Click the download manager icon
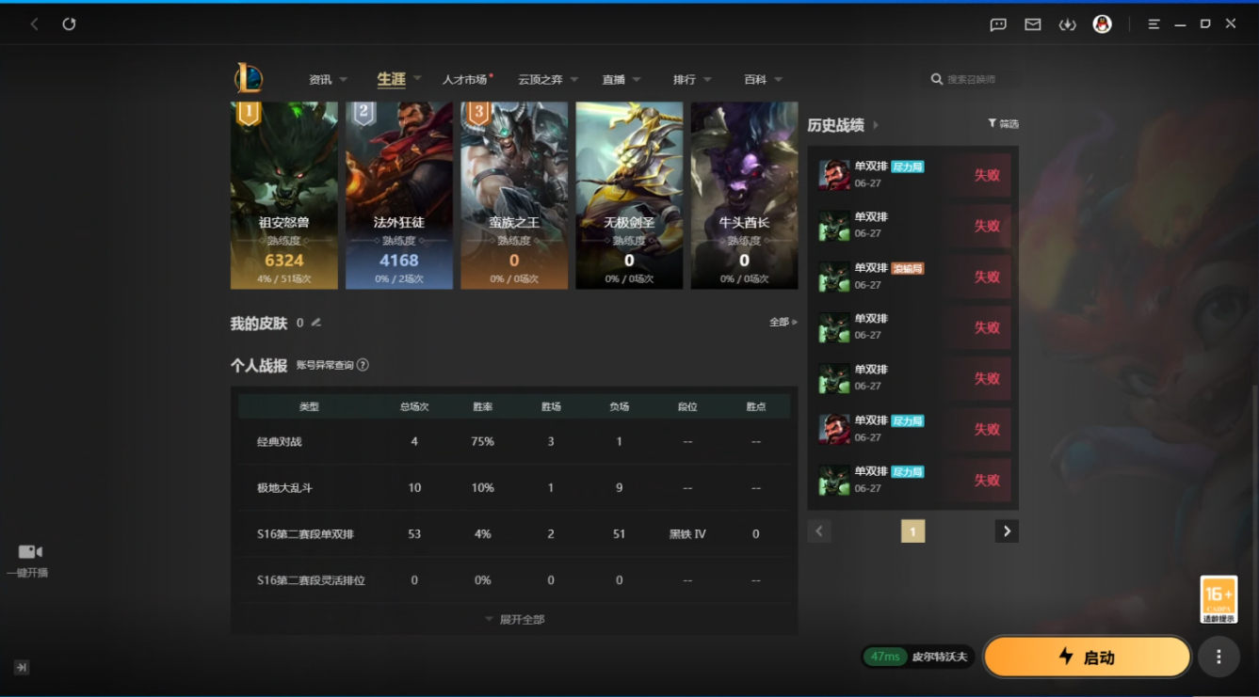Image resolution: width=1259 pixels, height=697 pixels. point(1067,24)
